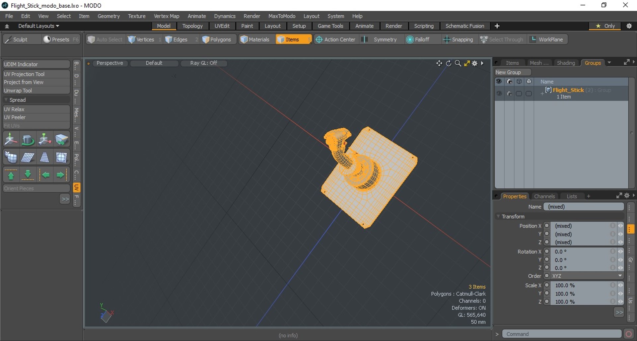Click the viewport zoom magnifier icon

[x=458, y=63]
